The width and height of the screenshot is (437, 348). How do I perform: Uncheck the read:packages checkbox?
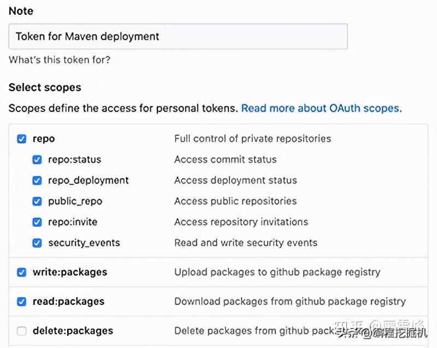click(x=22, y=302)
